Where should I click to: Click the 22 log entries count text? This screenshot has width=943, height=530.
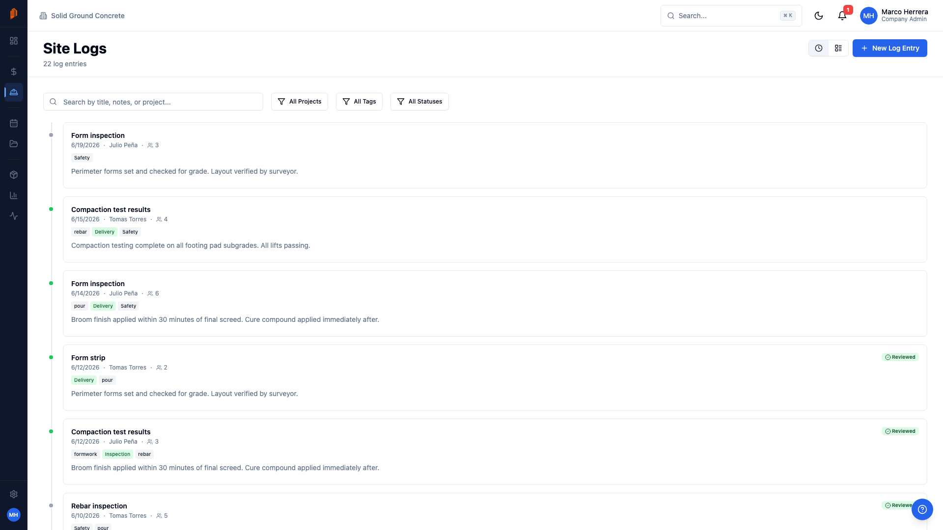[65, 64]
